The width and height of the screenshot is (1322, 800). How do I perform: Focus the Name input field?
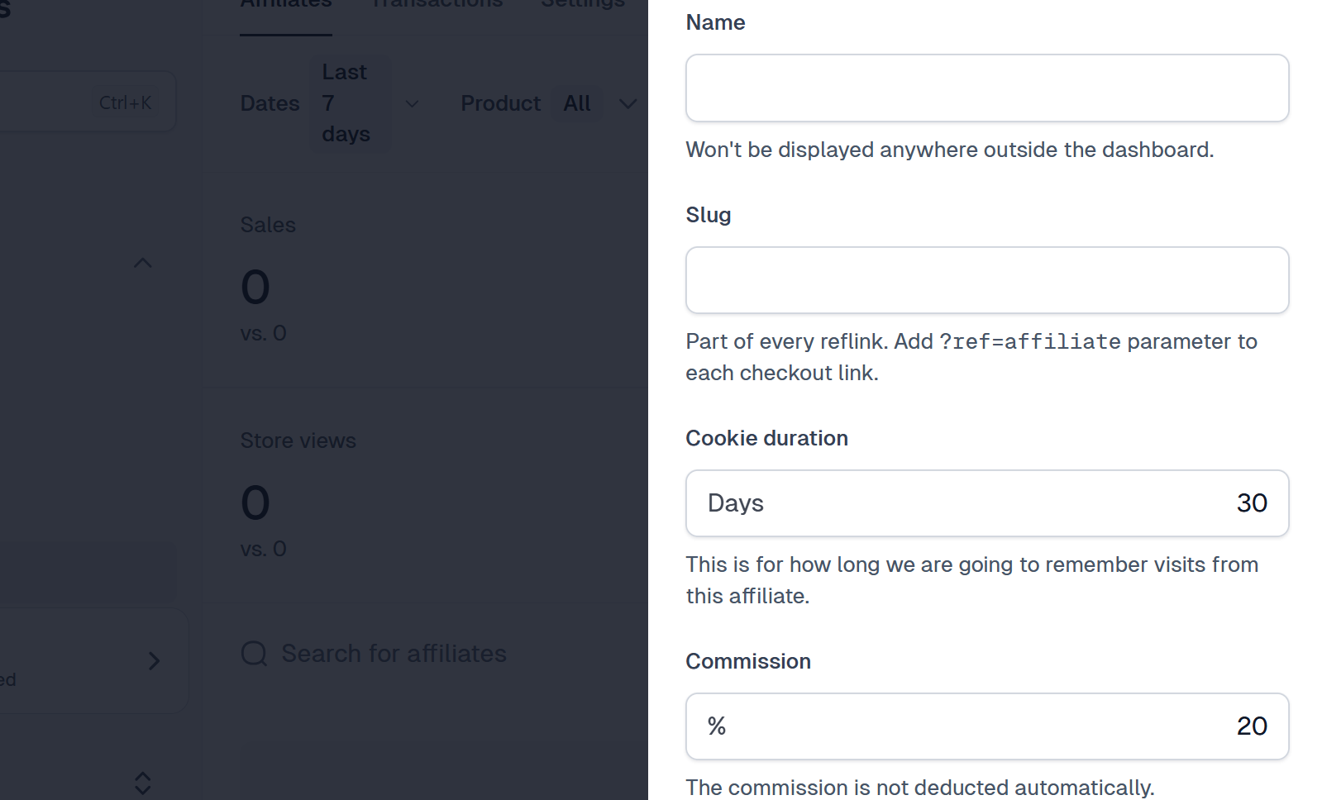[x=987, y=88]
